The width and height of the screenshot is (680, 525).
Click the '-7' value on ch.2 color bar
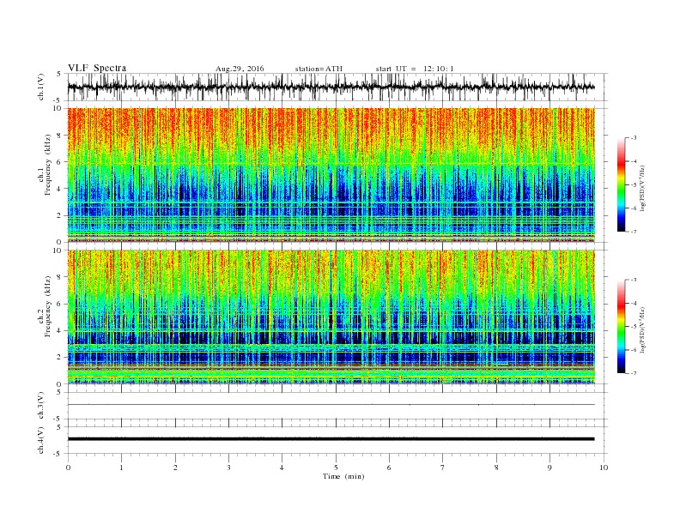[634, 373]
